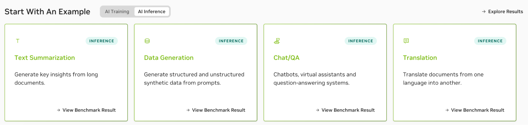The height and width of the screenshot is (125, 528).
Task: Open the Explore Results link
Action: (505, 12)
